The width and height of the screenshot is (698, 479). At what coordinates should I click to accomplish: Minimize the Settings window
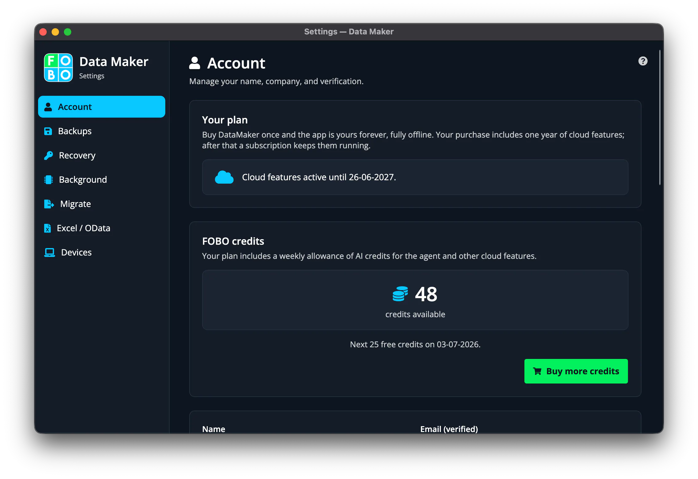click(x=55, y=32)
